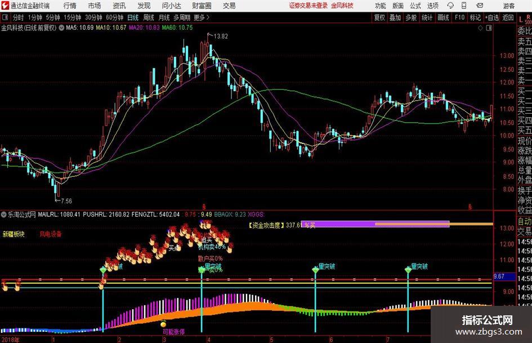Click the red 金风科技 link in the title bar
The image size is (532, 343).
342,6
